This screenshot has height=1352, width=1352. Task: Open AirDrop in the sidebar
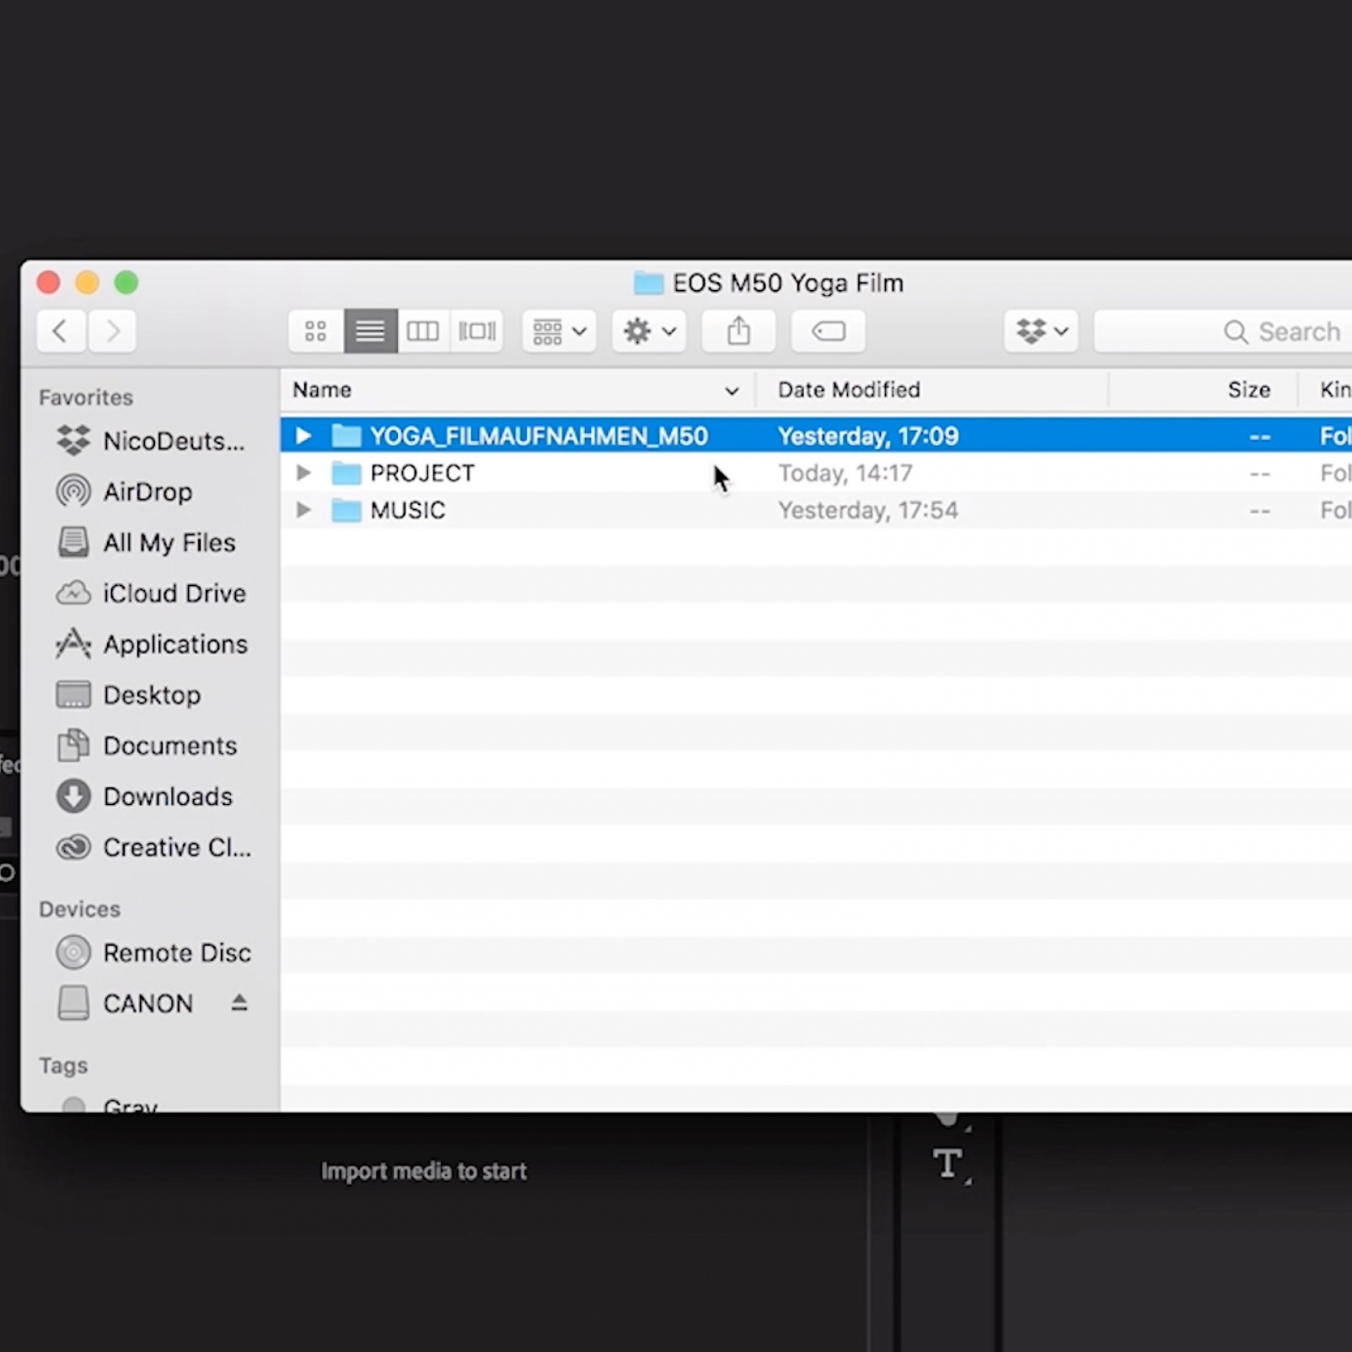tap(124, 492)
